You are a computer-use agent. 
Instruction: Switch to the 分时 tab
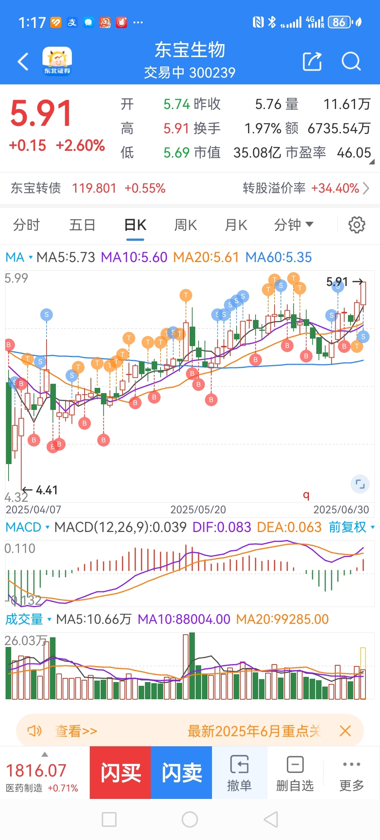(26, 225)
